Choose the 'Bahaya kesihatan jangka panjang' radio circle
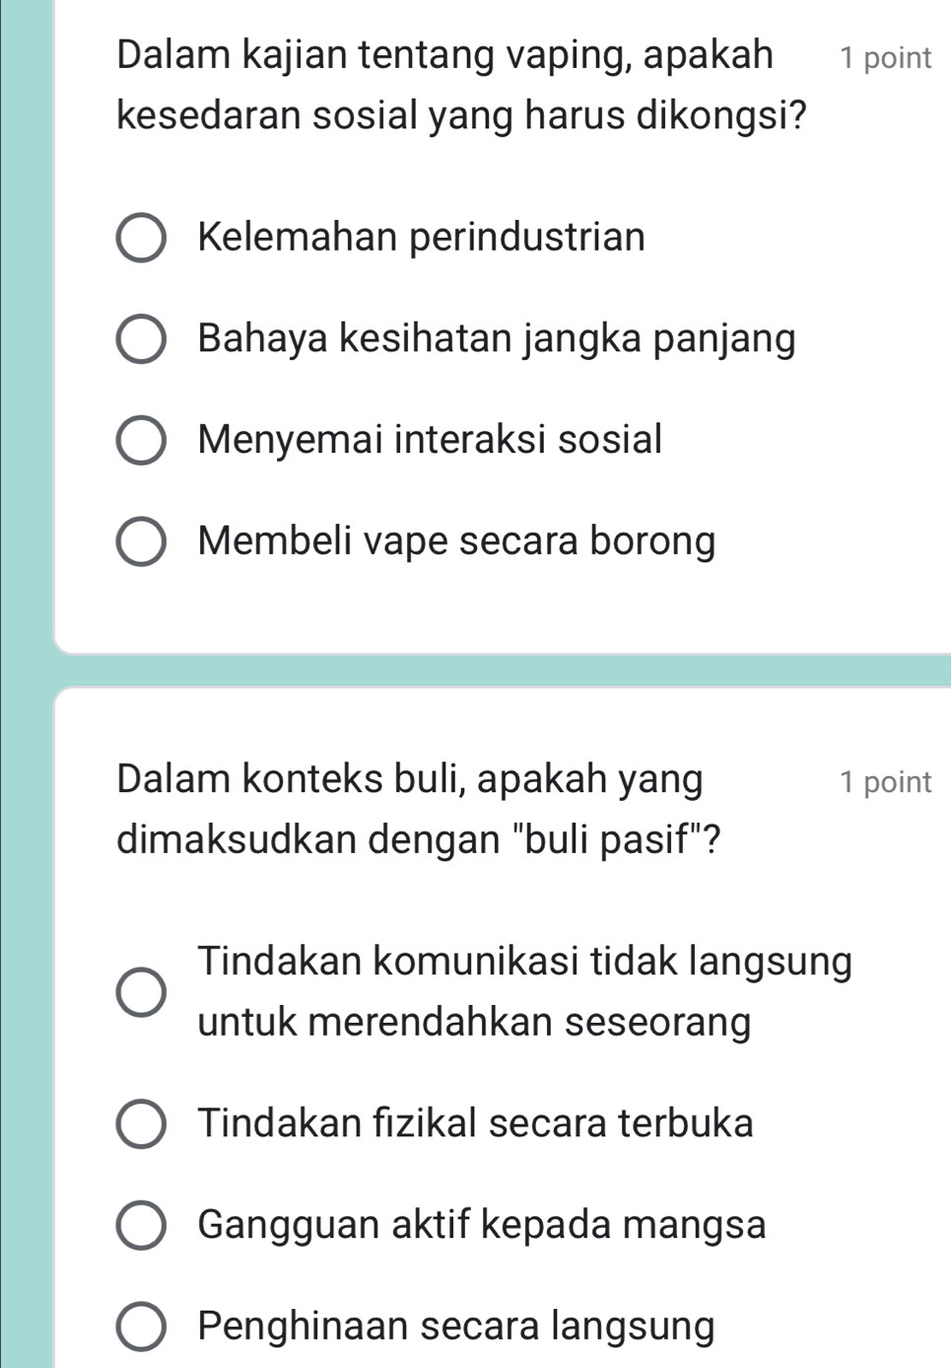Viewport: 951px width, 1368px height. (142, 339)
